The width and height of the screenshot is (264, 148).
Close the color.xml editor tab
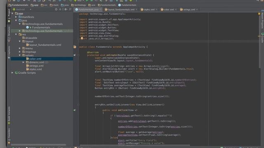pos(176,9)
